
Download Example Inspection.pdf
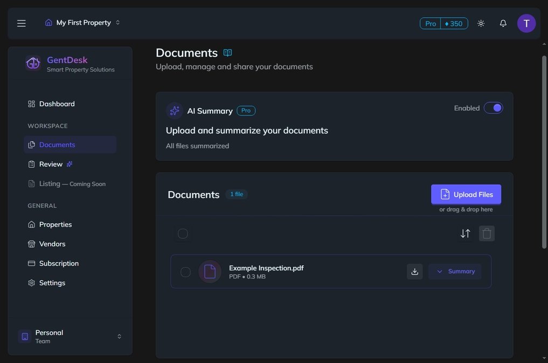point(414,271)
